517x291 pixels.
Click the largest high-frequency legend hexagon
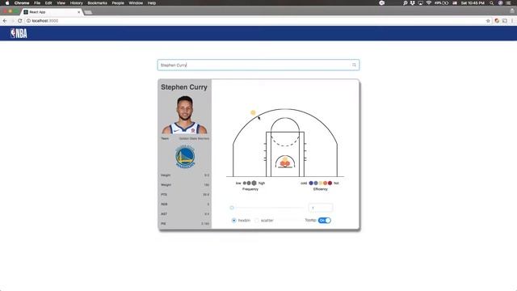coord(254,183)
